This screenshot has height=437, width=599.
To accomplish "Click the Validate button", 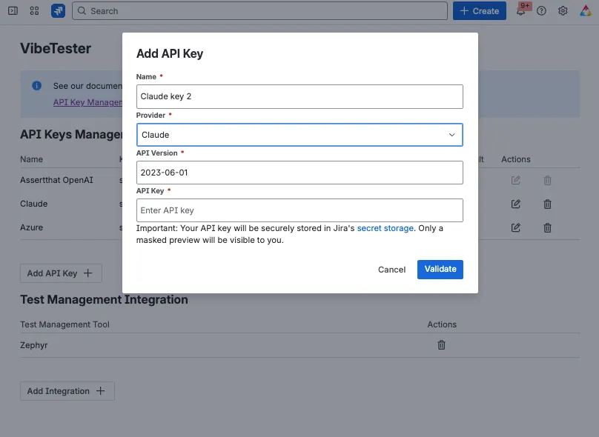I will pyautogui.click(x=440, y=270).
